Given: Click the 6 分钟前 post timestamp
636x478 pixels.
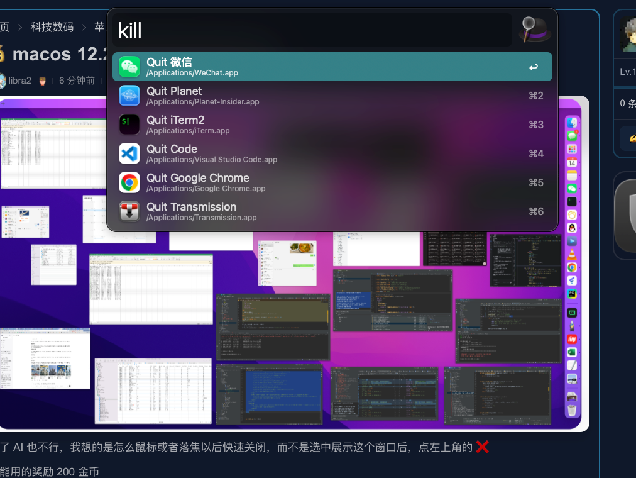Looking at the screenshot, I should 77,81.
